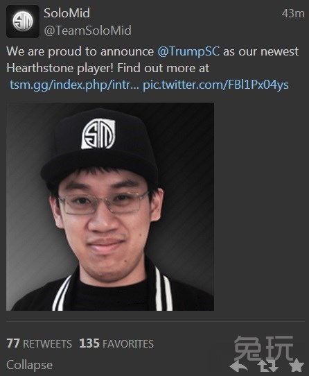This screenshot has height=376, width=309.
Task: Click the 兔玩 watermark
Action: pos(264,349)
